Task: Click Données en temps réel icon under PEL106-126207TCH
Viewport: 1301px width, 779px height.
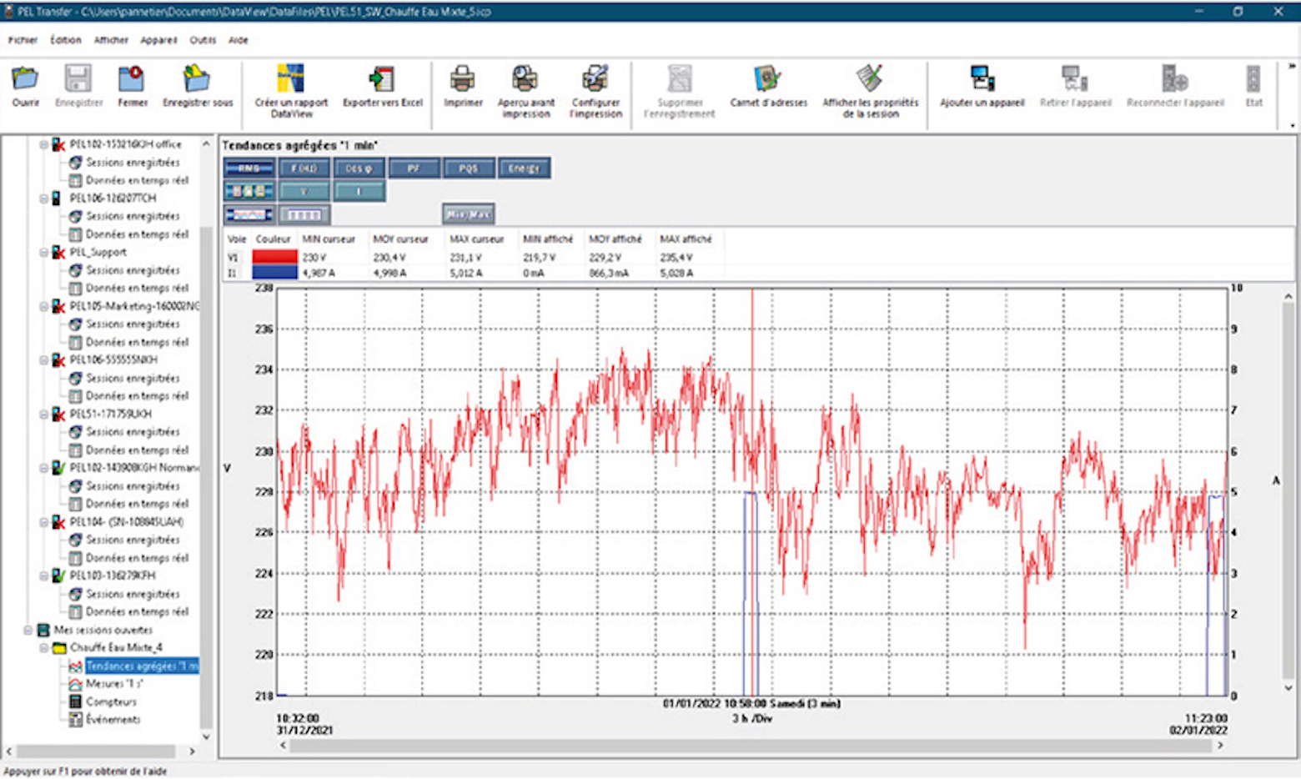Action: [75, 234]
